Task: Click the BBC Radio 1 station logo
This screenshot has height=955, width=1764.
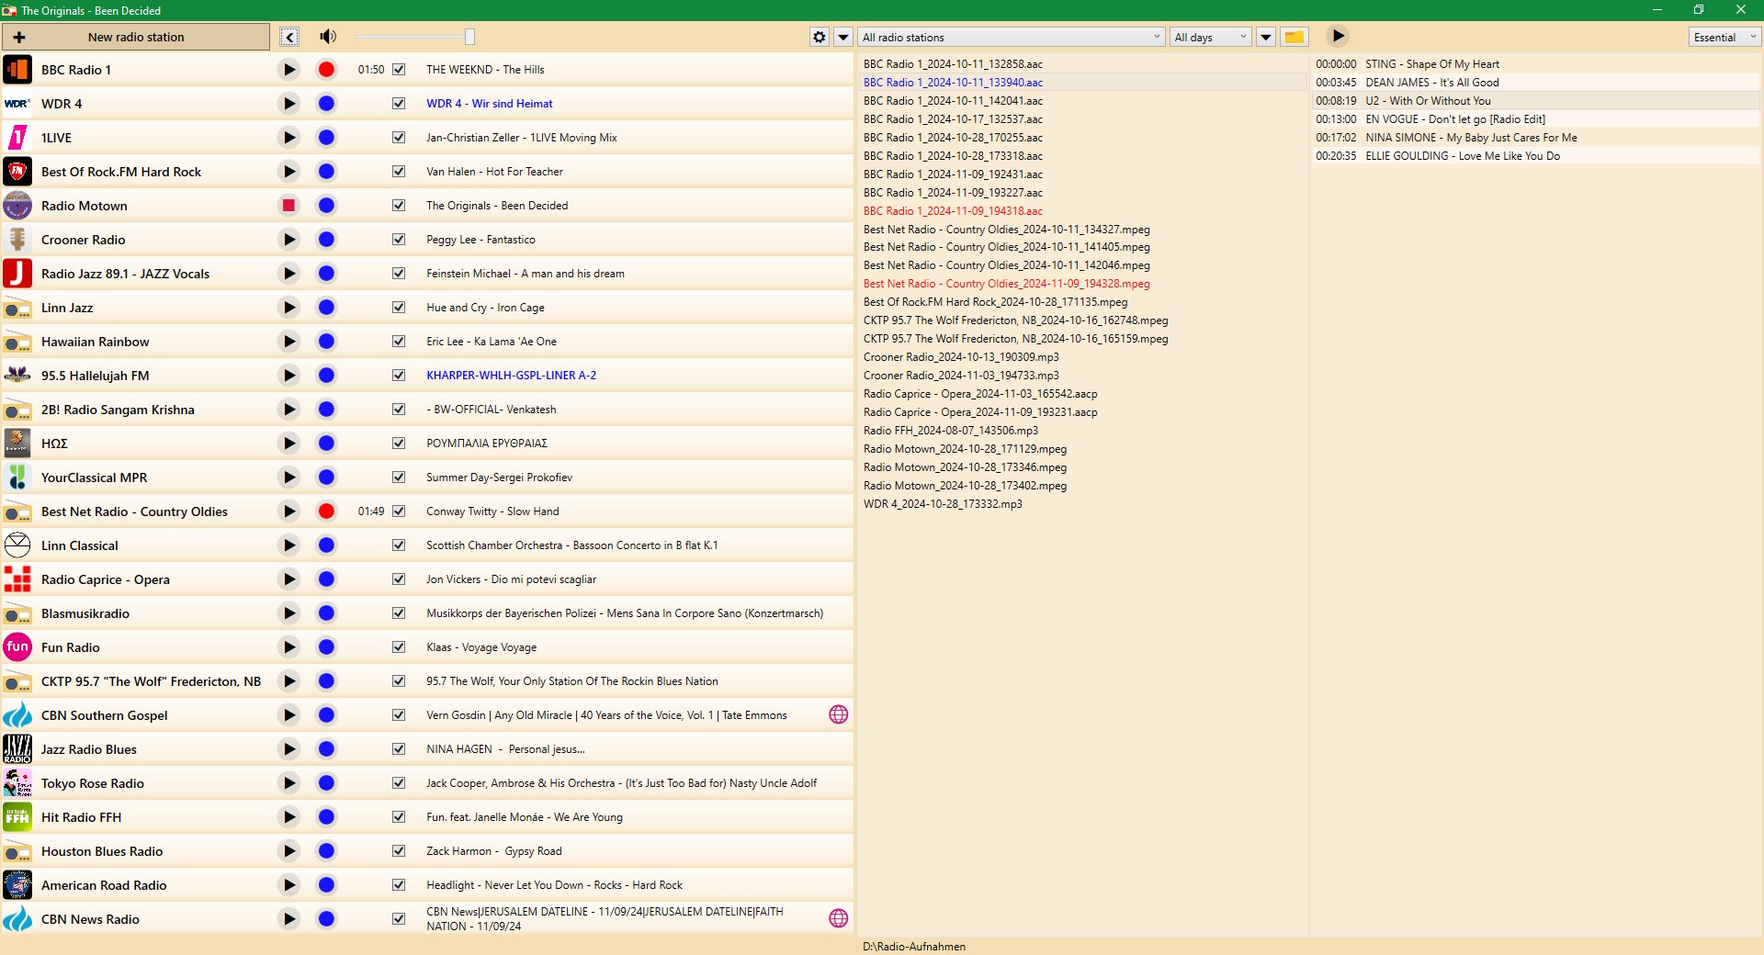Action: [x=17, y=70]
